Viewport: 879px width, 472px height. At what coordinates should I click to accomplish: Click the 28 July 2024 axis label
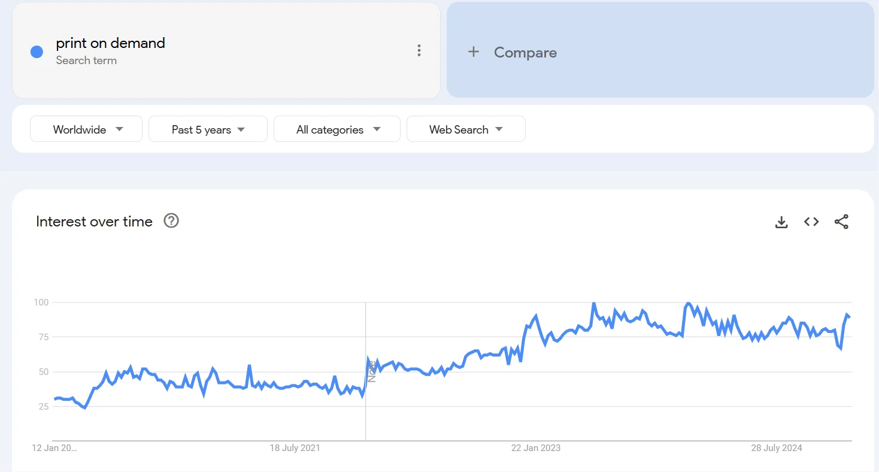[777, 448]
